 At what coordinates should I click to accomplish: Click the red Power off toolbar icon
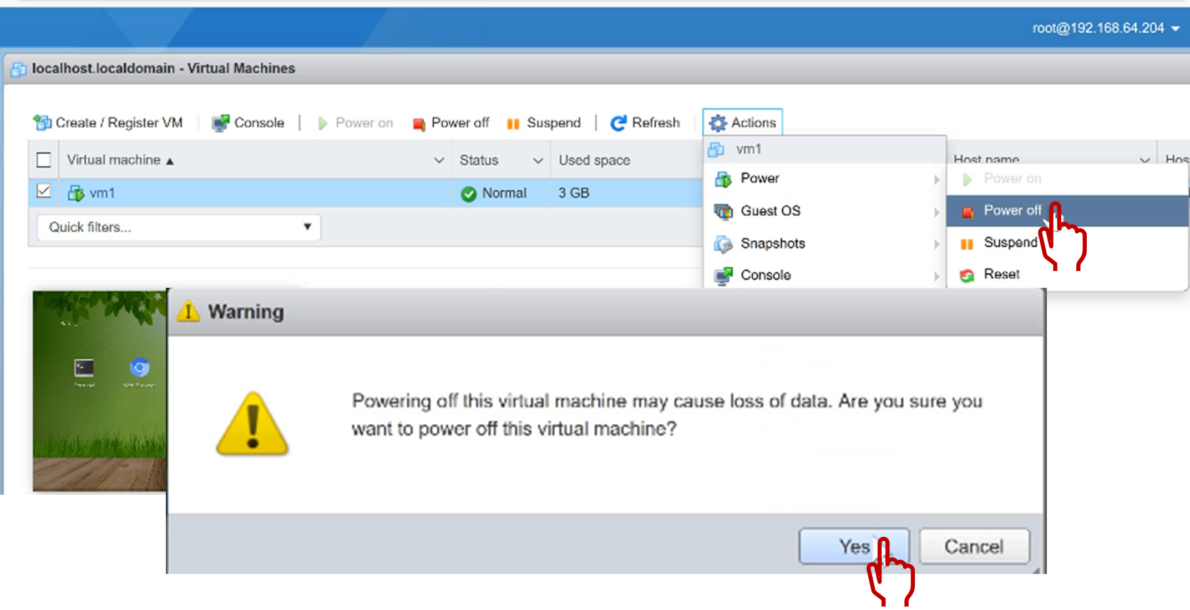point(419,123)
